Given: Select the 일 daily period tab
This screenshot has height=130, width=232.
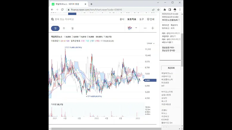Looking at the screenshot, I should tap(55, 28).
